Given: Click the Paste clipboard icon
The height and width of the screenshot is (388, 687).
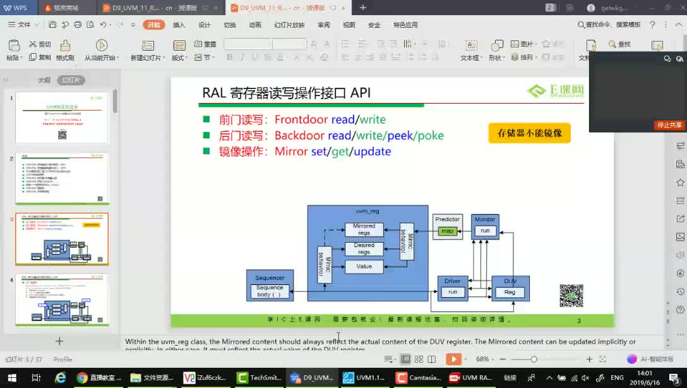Looking at the screenshot, I should [x=14, y=45].
